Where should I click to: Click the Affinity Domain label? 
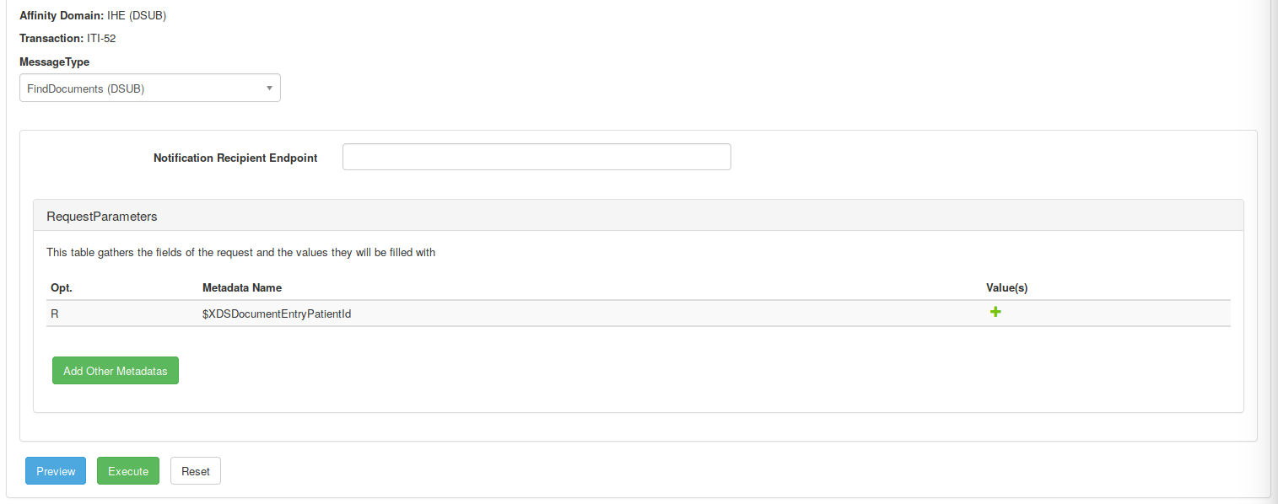[62, 15]
